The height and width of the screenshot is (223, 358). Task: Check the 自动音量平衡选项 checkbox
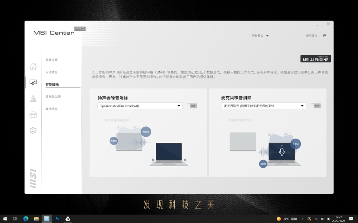(100, 120)
